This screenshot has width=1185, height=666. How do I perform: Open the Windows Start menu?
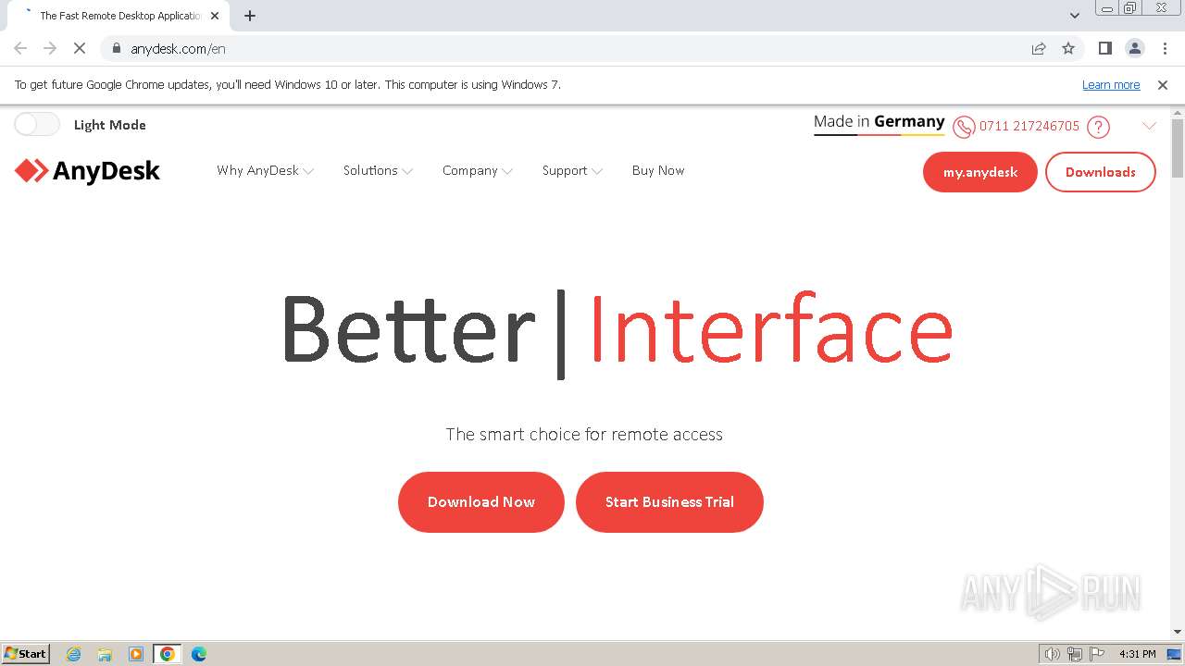(26, 654)
